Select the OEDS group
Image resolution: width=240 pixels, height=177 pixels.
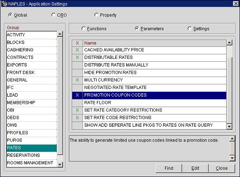click(32, 118)
